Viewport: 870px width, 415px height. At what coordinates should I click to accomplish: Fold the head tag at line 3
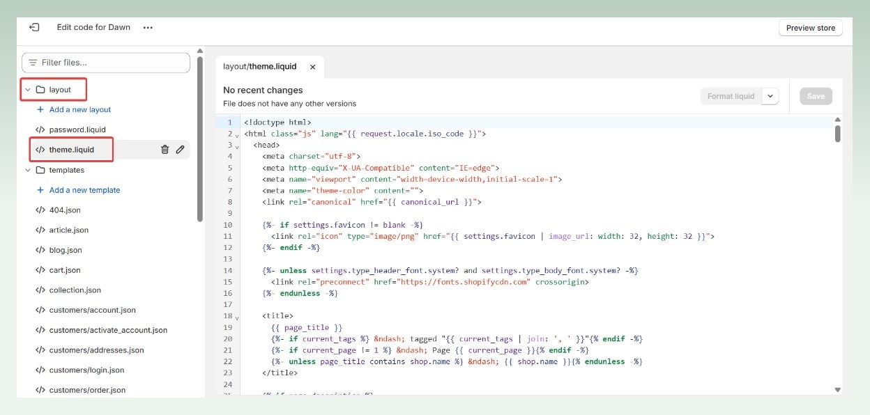pyautogui.click(x=237, y=146)
